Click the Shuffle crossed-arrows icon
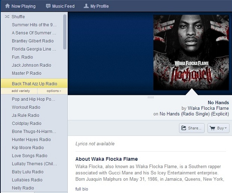The height and width of the screenshot is (193, 232). (x=7, y=16)
